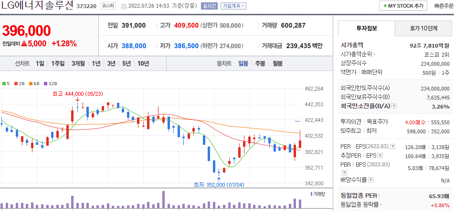Viewport: 454px width, 211px height.
Task: Expand the 기업개요 dropdown
Action: (x=233, y=6)
